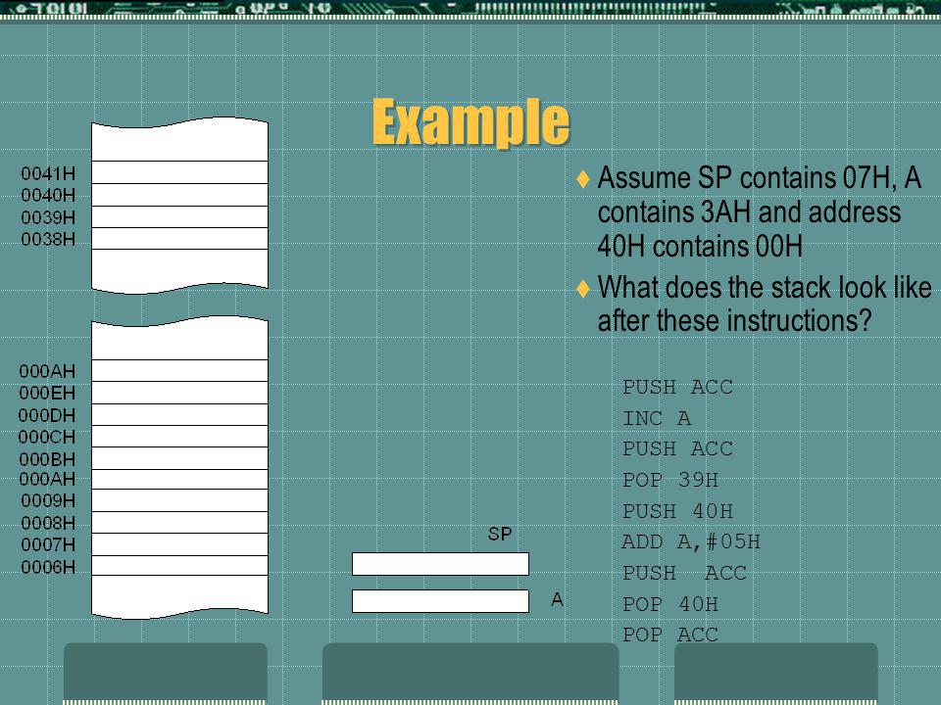Screen dimensions: 941x705
Task: Click the "Example" slide title
Action: tap(471, 122)
